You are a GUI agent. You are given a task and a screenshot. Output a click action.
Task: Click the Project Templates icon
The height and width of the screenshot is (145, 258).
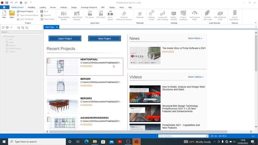(x=183, y=15)
